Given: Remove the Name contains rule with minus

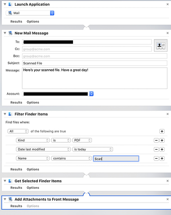Looking at the screenshot, I should click(156, 158).
